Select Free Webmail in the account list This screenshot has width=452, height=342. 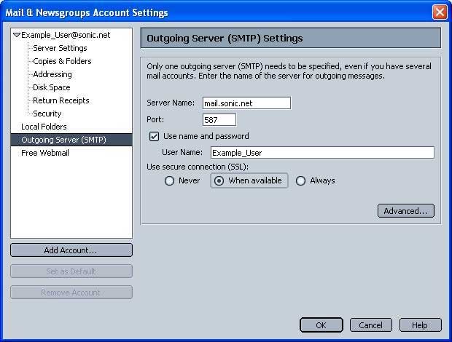[45, 153]
